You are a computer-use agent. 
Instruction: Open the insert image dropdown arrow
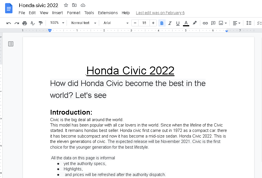tap(226, 23)
